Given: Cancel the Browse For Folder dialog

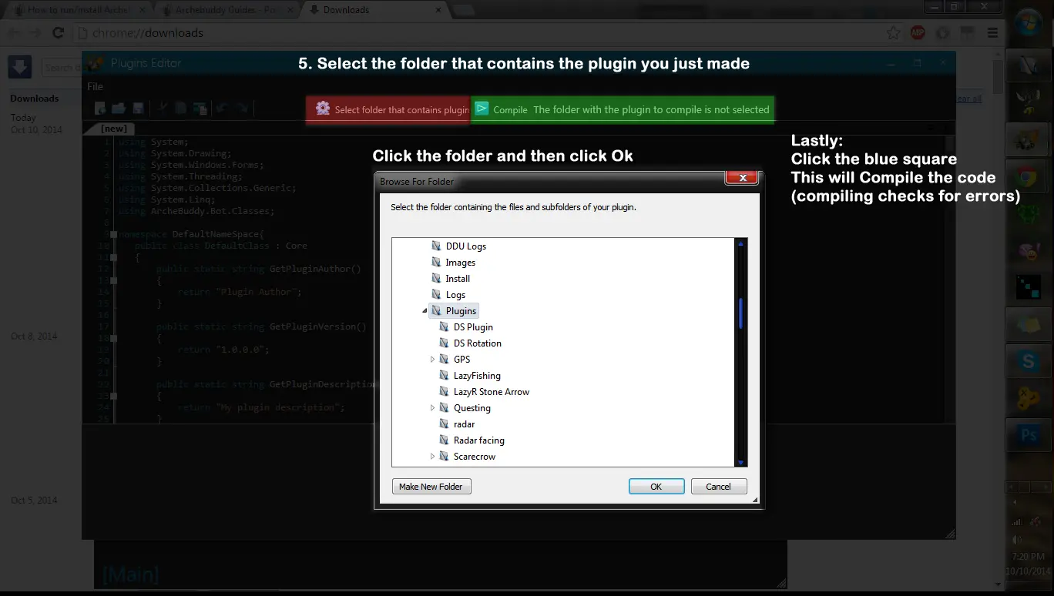Looking at the screenshot, I should 718,487.
